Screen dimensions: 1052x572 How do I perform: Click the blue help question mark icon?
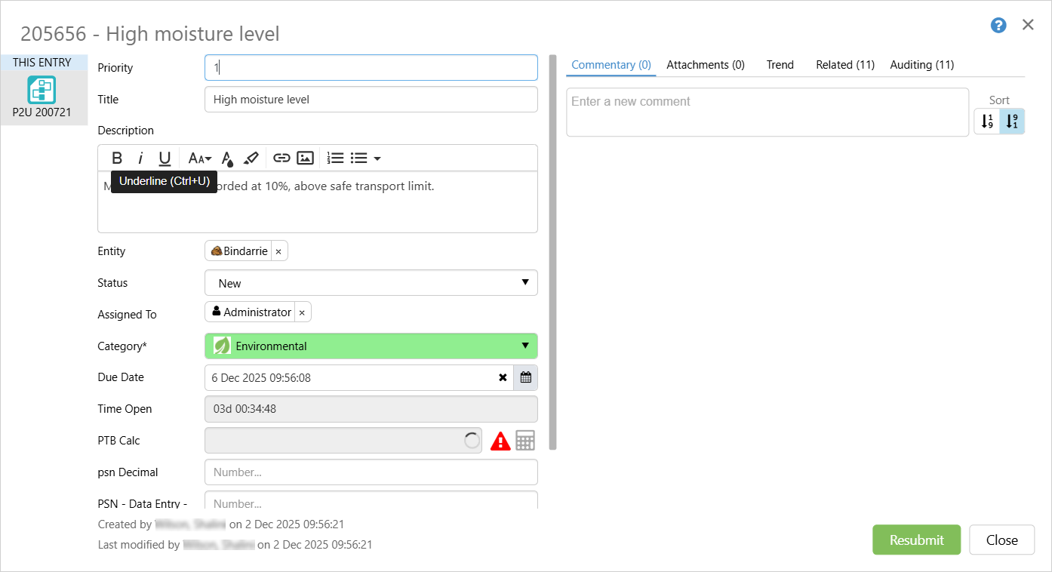point(998,26)
